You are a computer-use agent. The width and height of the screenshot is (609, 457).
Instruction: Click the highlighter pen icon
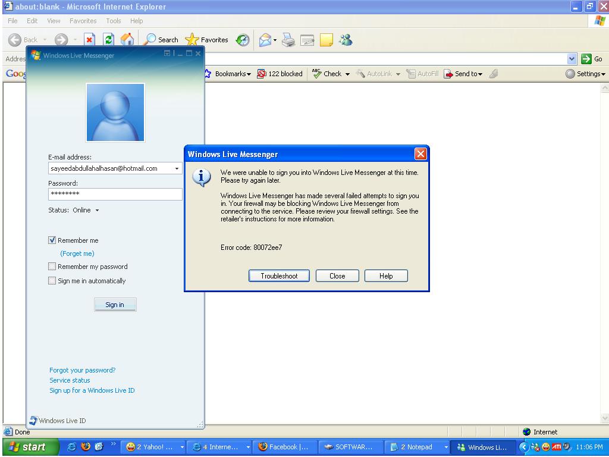pos(494,74)
